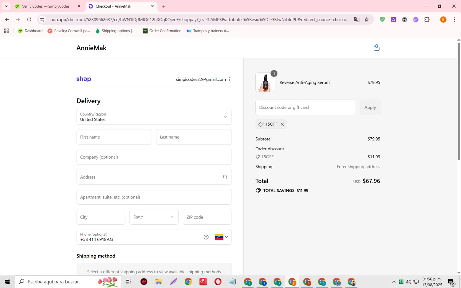This screenshot has width=461, height=288.
Task: Click the translate page icon
Action: (x=357, y=20)
